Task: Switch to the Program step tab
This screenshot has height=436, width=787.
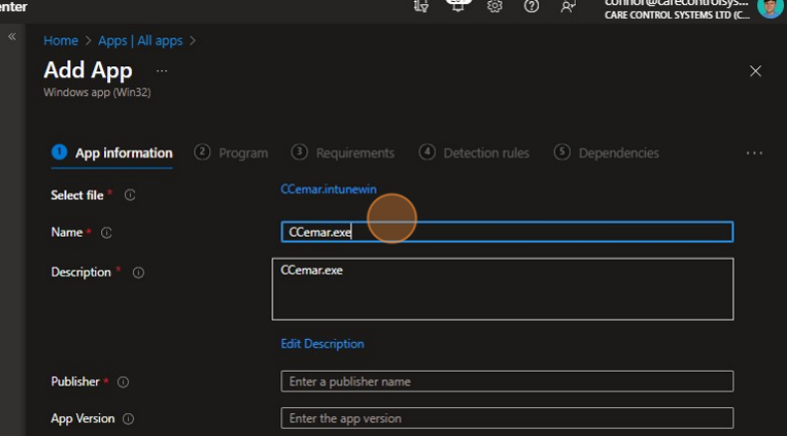Action: coord(232,153)
